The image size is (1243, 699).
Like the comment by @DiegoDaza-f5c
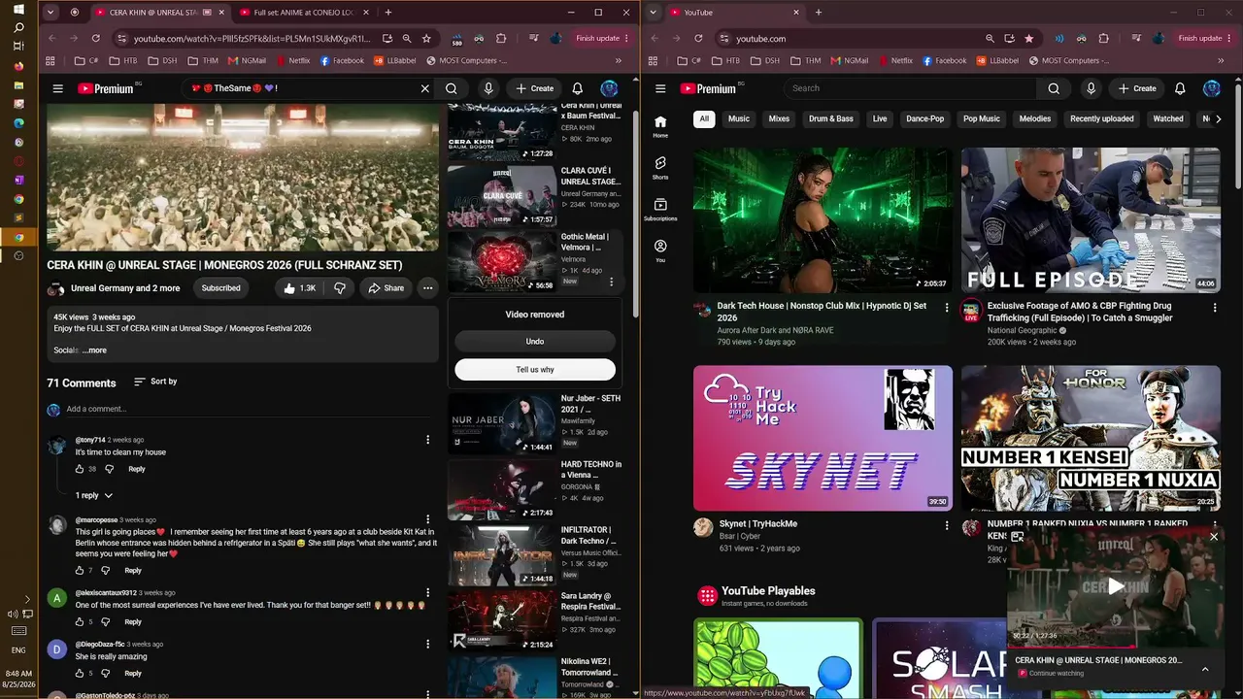point(80,674)
